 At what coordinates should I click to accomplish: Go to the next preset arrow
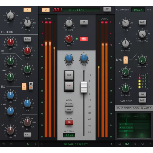(111, 144)
